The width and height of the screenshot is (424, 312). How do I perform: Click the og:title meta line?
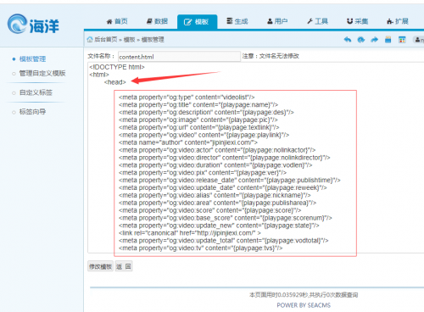point(198,105)
